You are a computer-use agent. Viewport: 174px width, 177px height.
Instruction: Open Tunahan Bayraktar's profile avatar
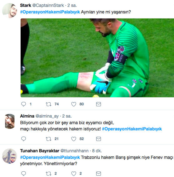coord(10,156)
